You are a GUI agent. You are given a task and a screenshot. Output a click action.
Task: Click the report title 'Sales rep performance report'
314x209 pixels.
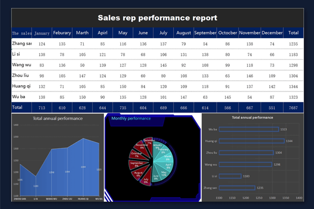point(157,18)
